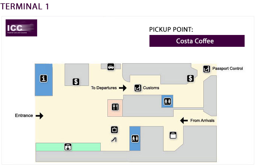Select the currency exchange icon near Passport Control
258x168 pixels.
click(190, 78)
